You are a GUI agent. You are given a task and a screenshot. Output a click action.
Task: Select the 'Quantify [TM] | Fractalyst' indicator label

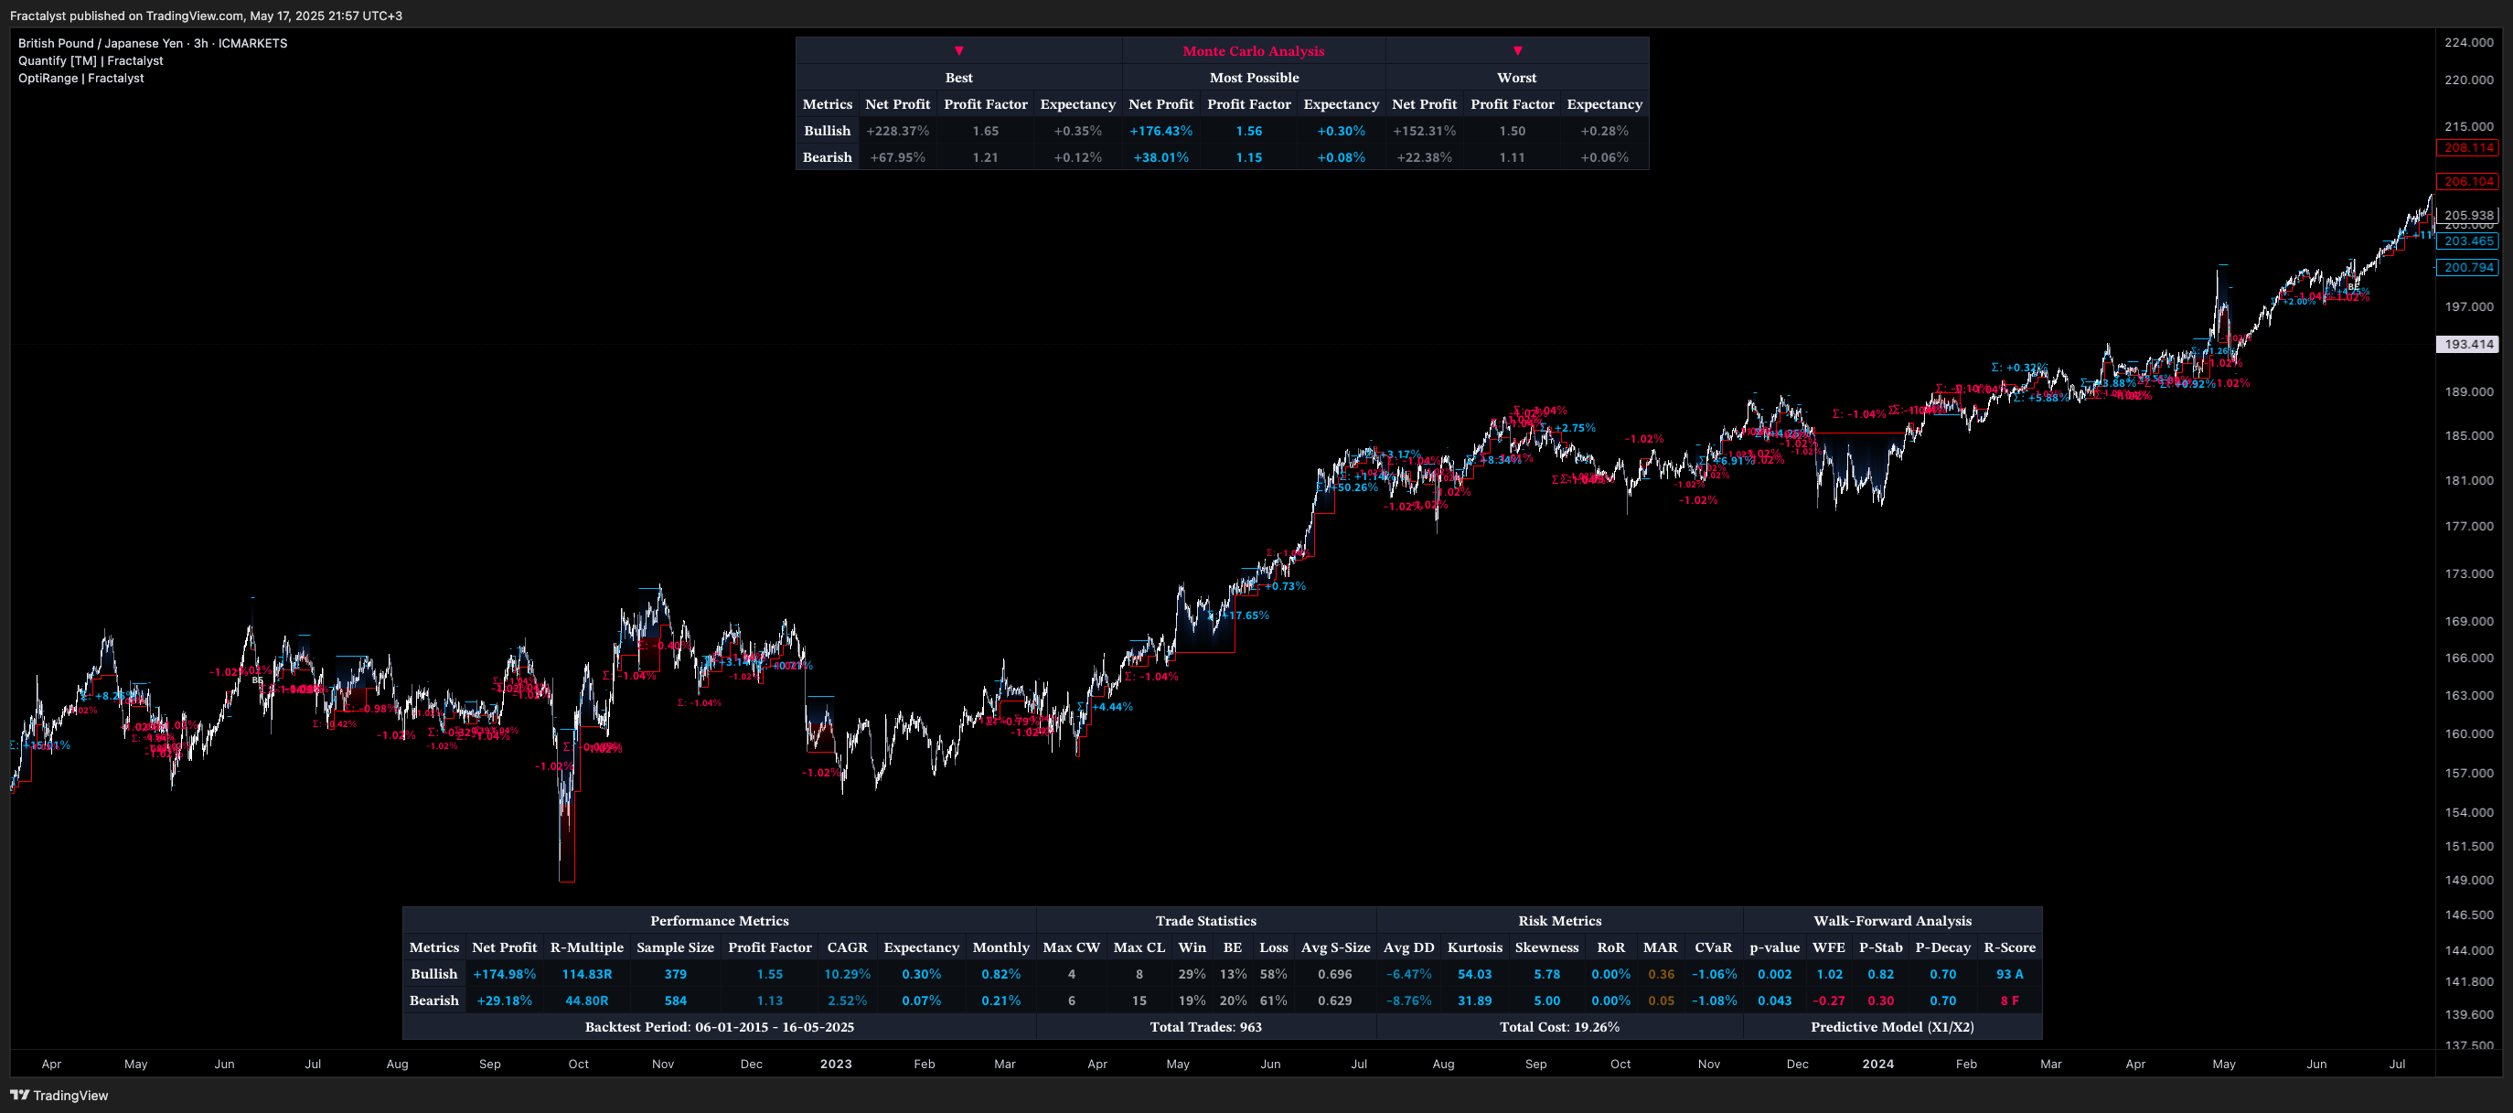(91, 60)
